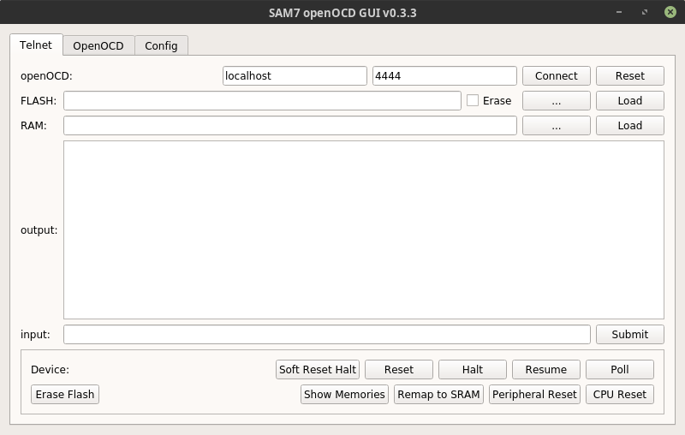Switch to the Telnet tab
The height and width of the screenshot is (435, 685).
pos(36,45)
